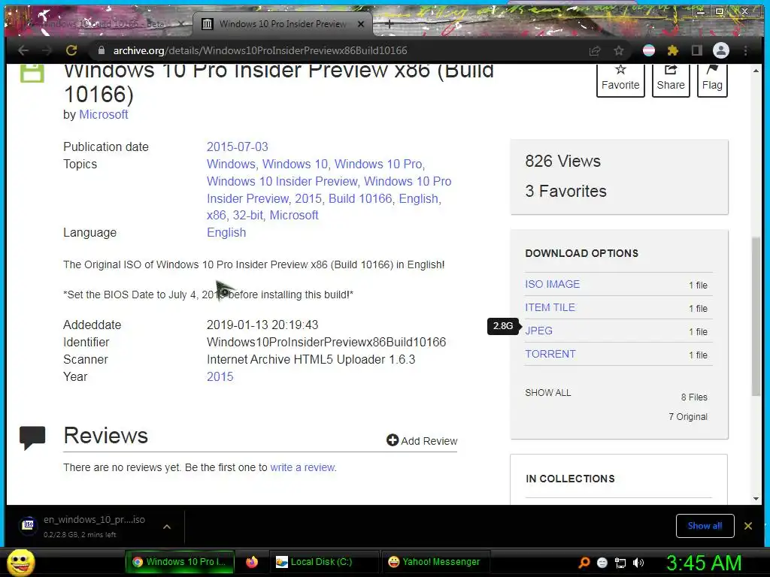
Task: Expand the en_windows_10 iso download menu
Action: click(x=167, y=527)
